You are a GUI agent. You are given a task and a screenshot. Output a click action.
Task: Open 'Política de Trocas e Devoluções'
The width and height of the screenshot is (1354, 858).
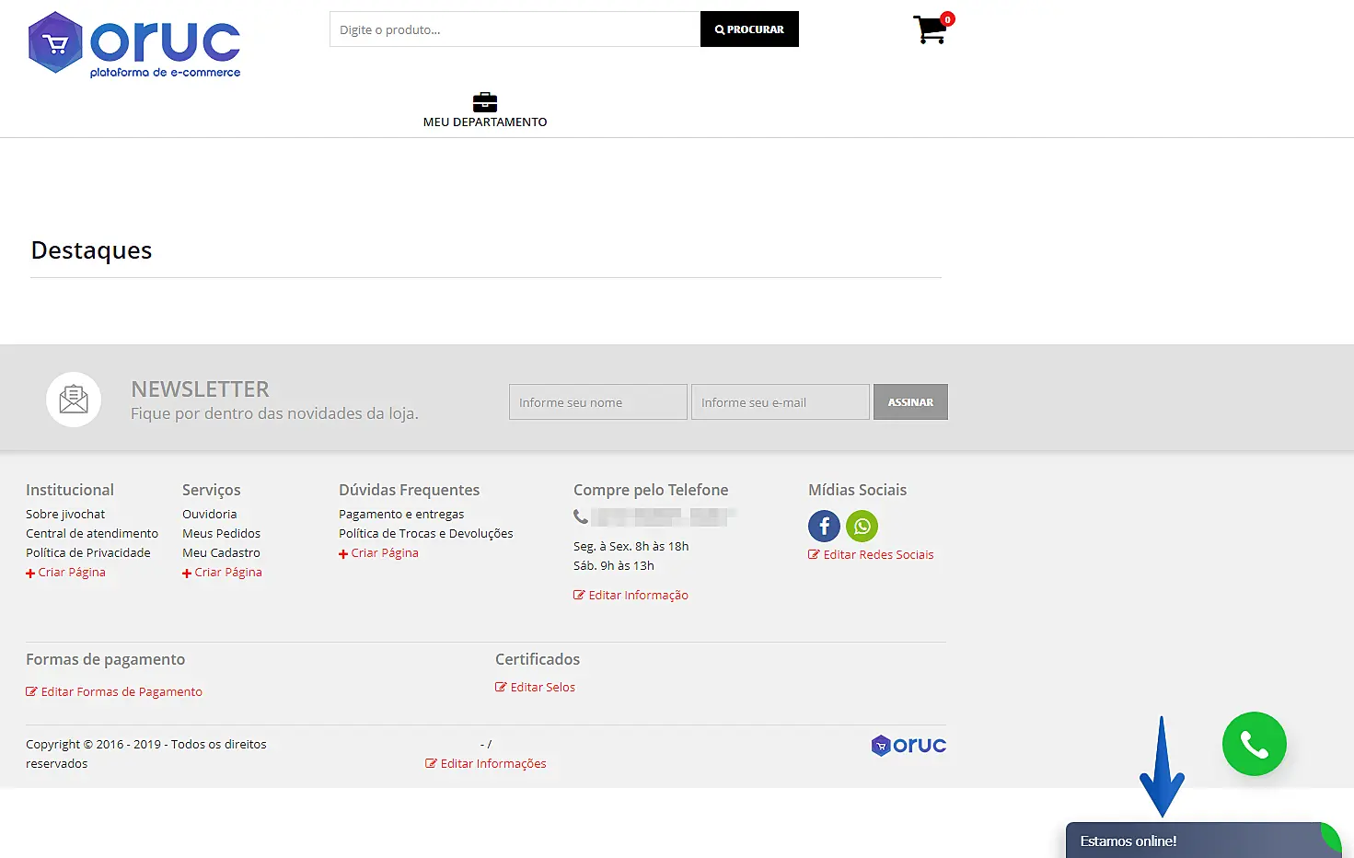click(425, 533)
